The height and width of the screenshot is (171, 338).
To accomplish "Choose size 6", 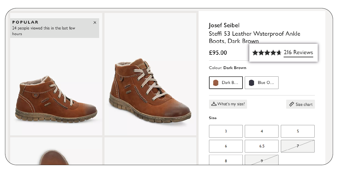I will pos(226,146).
